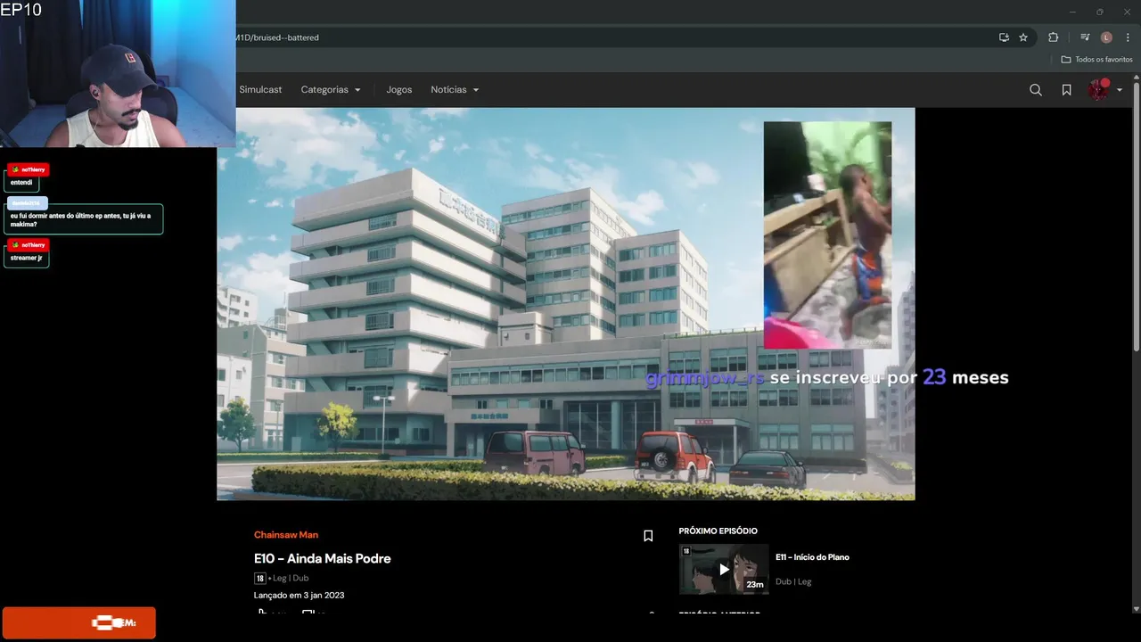Screen dimensions: 1141x642
Task: Open E11 - Início do Plano title
Action: click(x=812, y=557)
